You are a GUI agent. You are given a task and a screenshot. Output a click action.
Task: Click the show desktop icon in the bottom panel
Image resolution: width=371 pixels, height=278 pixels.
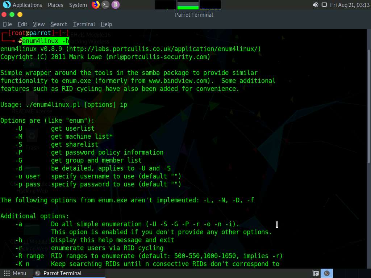pyautogui.click(x=316, y=273)
